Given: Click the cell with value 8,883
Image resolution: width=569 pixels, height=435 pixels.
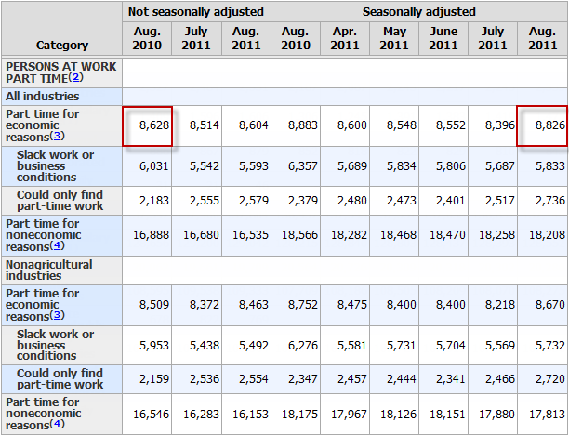Looking at the screenshot, I should pyautogui.click(x=296, y=125).
